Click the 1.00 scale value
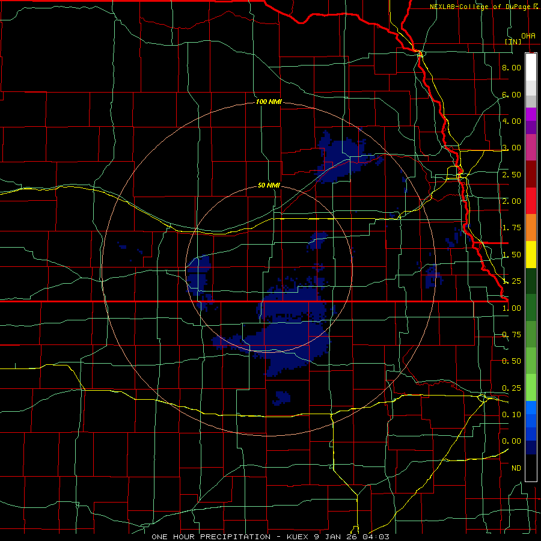Image resolution: width=541 pixels, height=541 pixels. [x=512, y=308]
